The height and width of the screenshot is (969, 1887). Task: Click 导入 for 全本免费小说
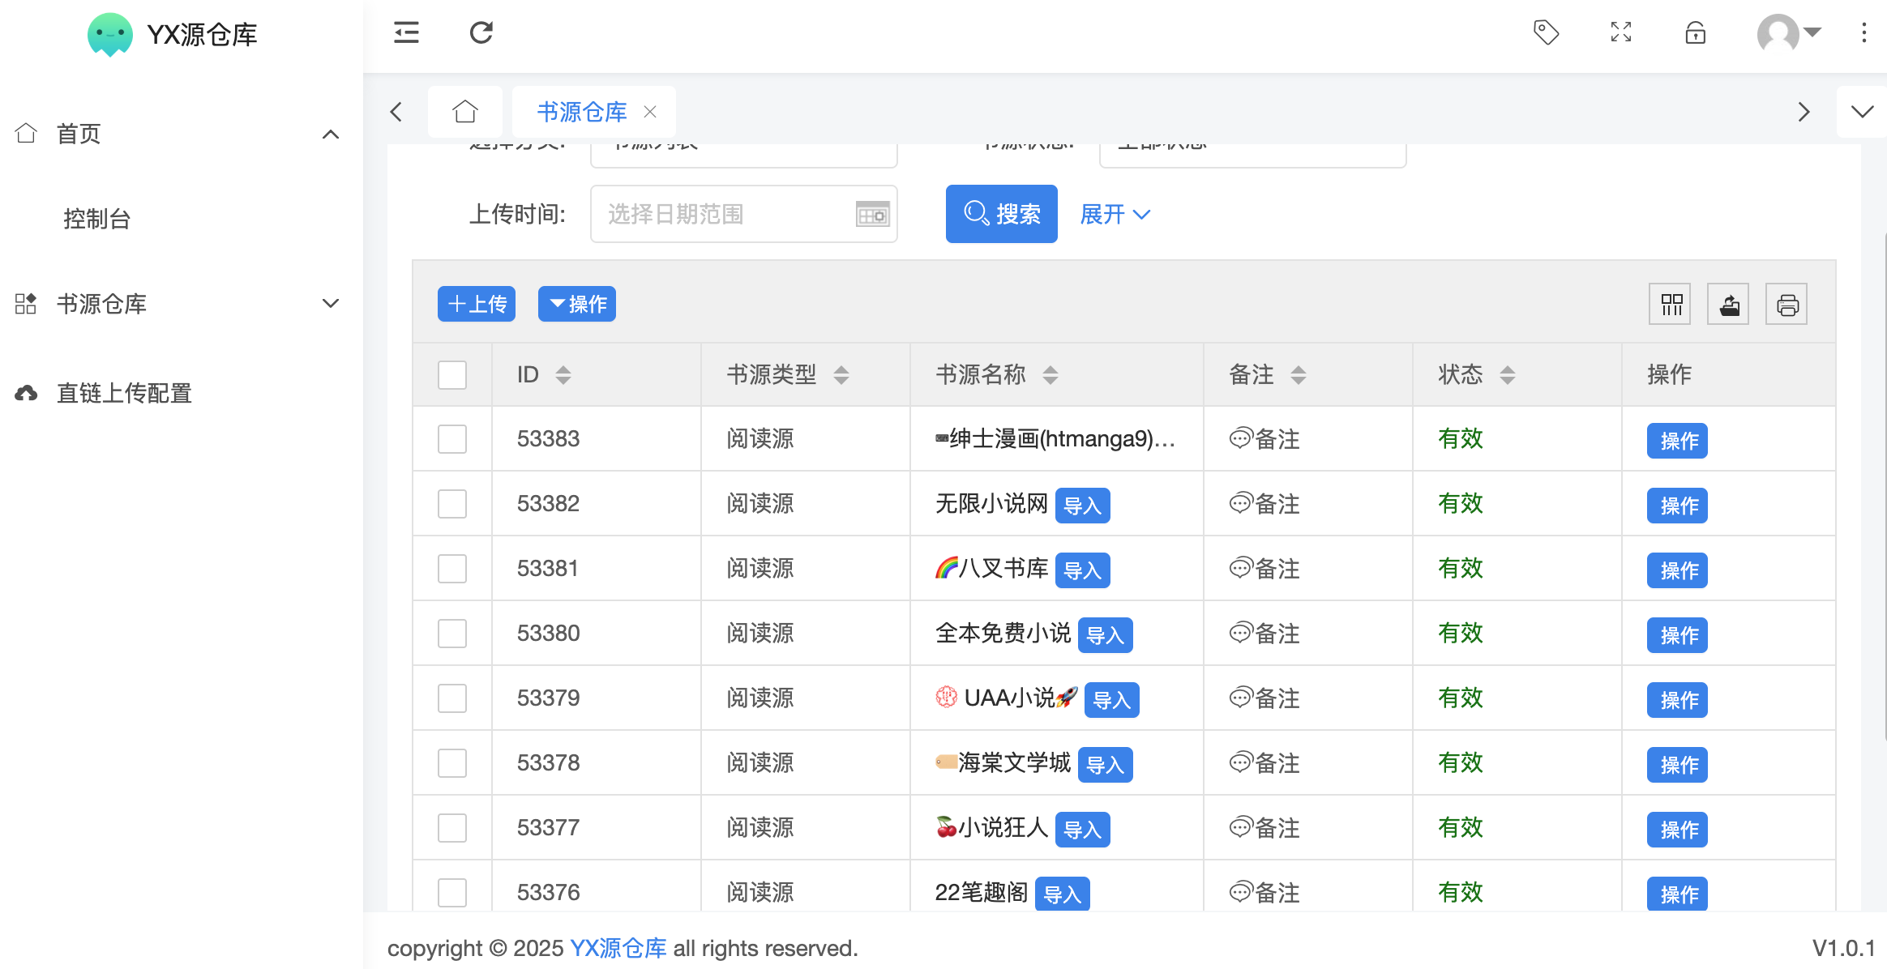click(x=1106, y=635)
